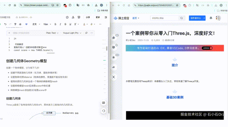Clear formatting with the eraser icon
Screen dimensions: 228x127
click(x=20, y=24)
